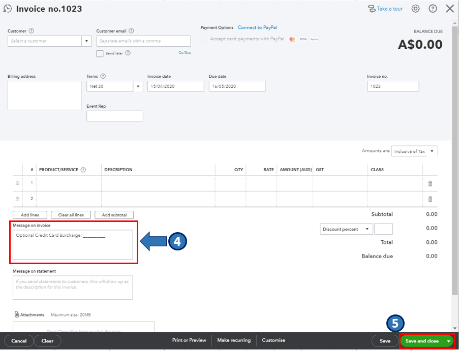The image size is (459, 351).
Task: Click the Add subtotal button
Action: click(x=114, y=215)
